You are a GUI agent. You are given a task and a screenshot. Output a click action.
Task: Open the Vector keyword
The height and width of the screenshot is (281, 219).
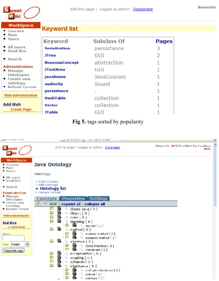[x=51, y=105]
